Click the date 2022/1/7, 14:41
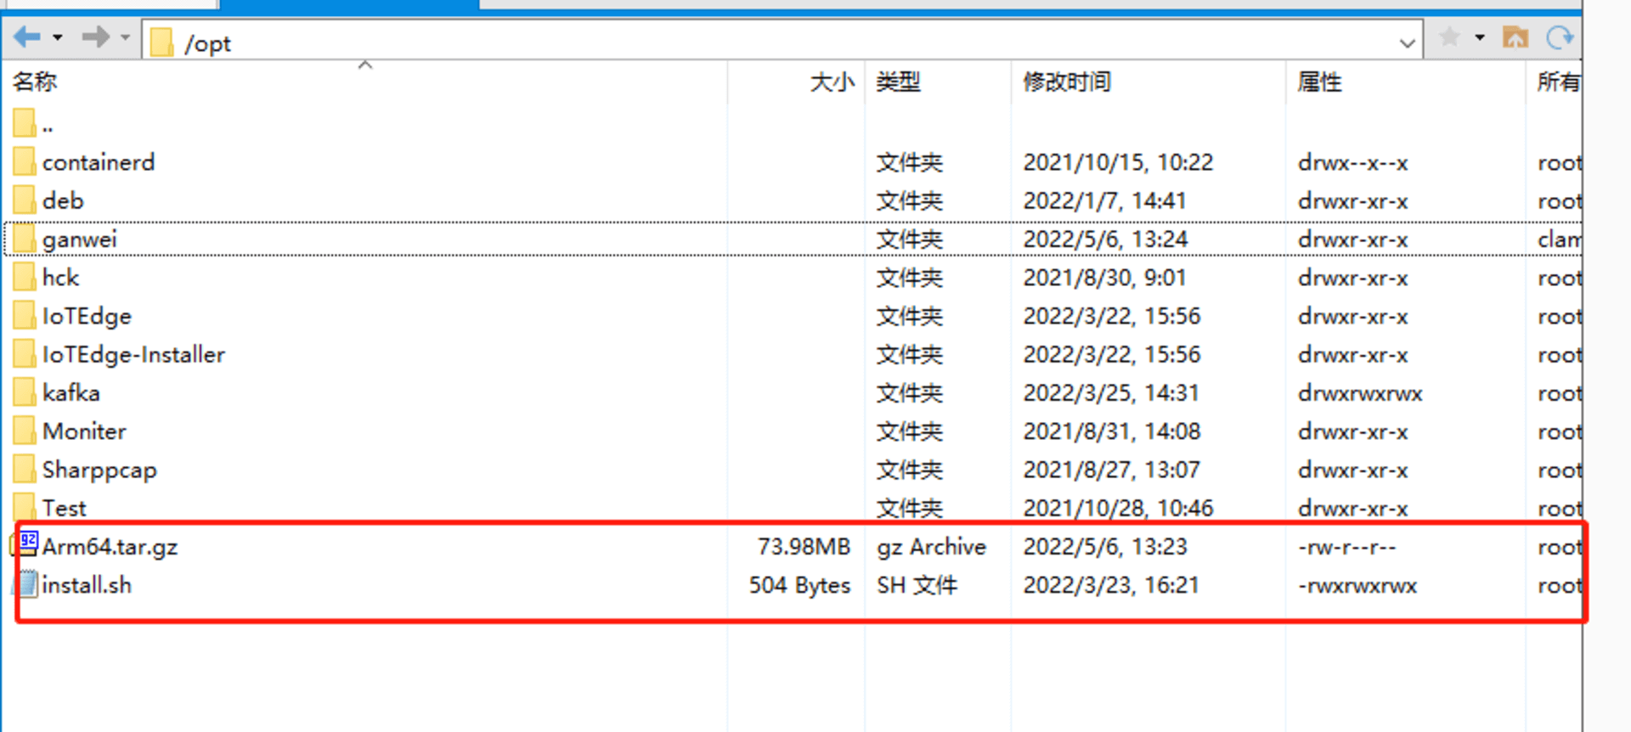Screen dimensions: 1631x732 [x=1104, y=201]
